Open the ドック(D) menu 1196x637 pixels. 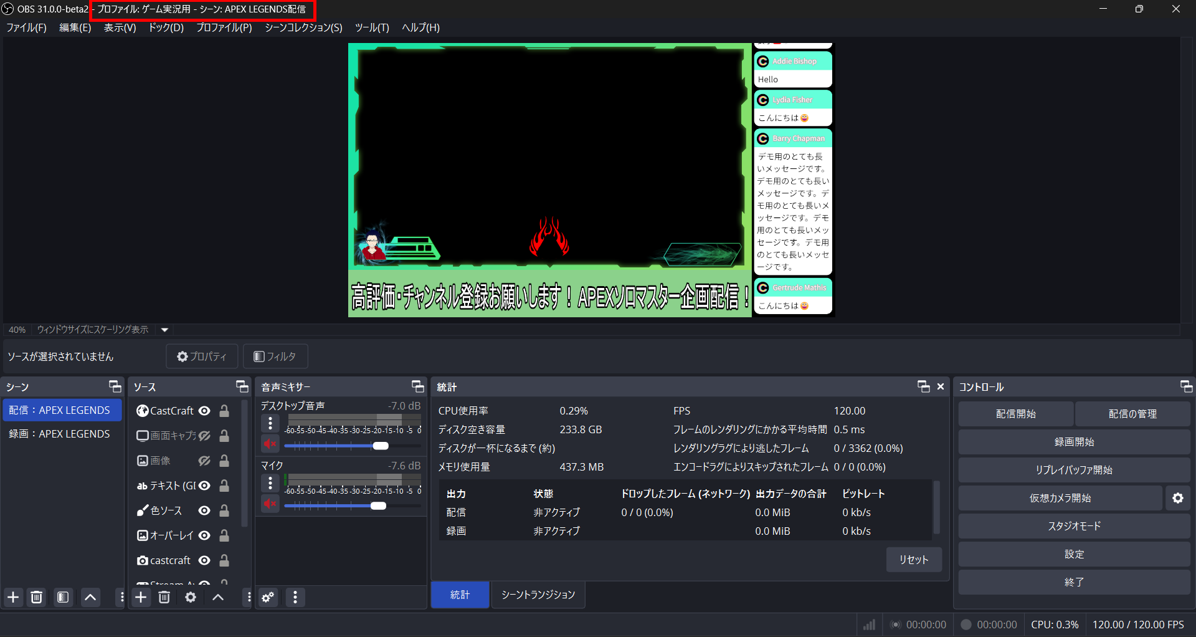pyautogui.click(x=166, y=27)
